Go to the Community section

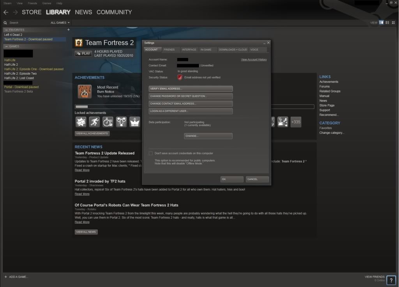click(x=114, y=12)
